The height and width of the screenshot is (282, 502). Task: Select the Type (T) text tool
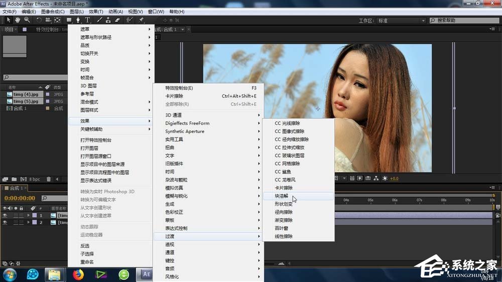87,20
